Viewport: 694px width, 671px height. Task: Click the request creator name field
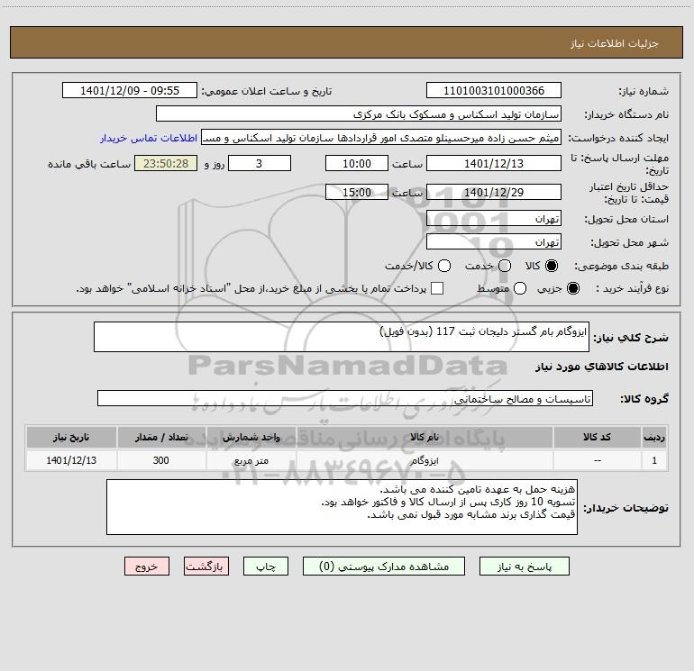pos(381,138)
